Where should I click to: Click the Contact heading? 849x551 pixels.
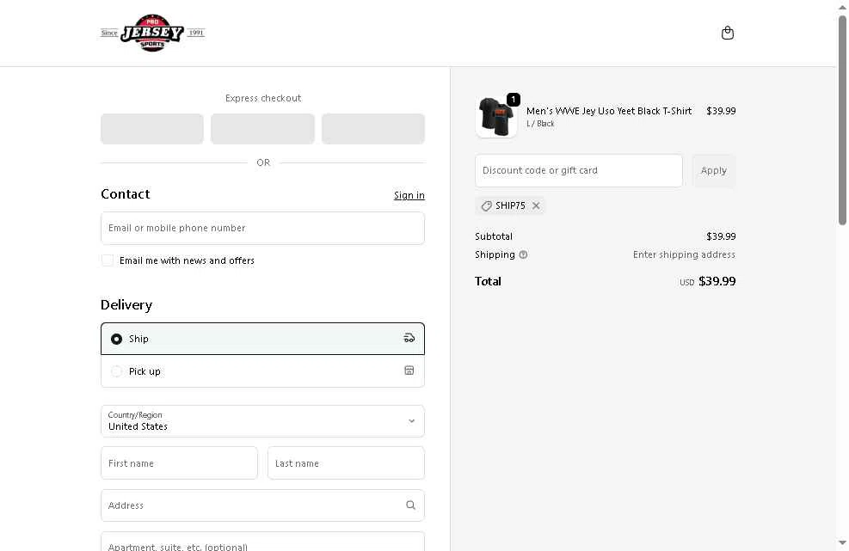point(125,193)
